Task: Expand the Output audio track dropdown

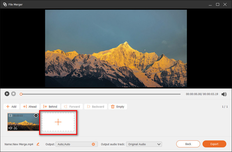Action: 144,144
